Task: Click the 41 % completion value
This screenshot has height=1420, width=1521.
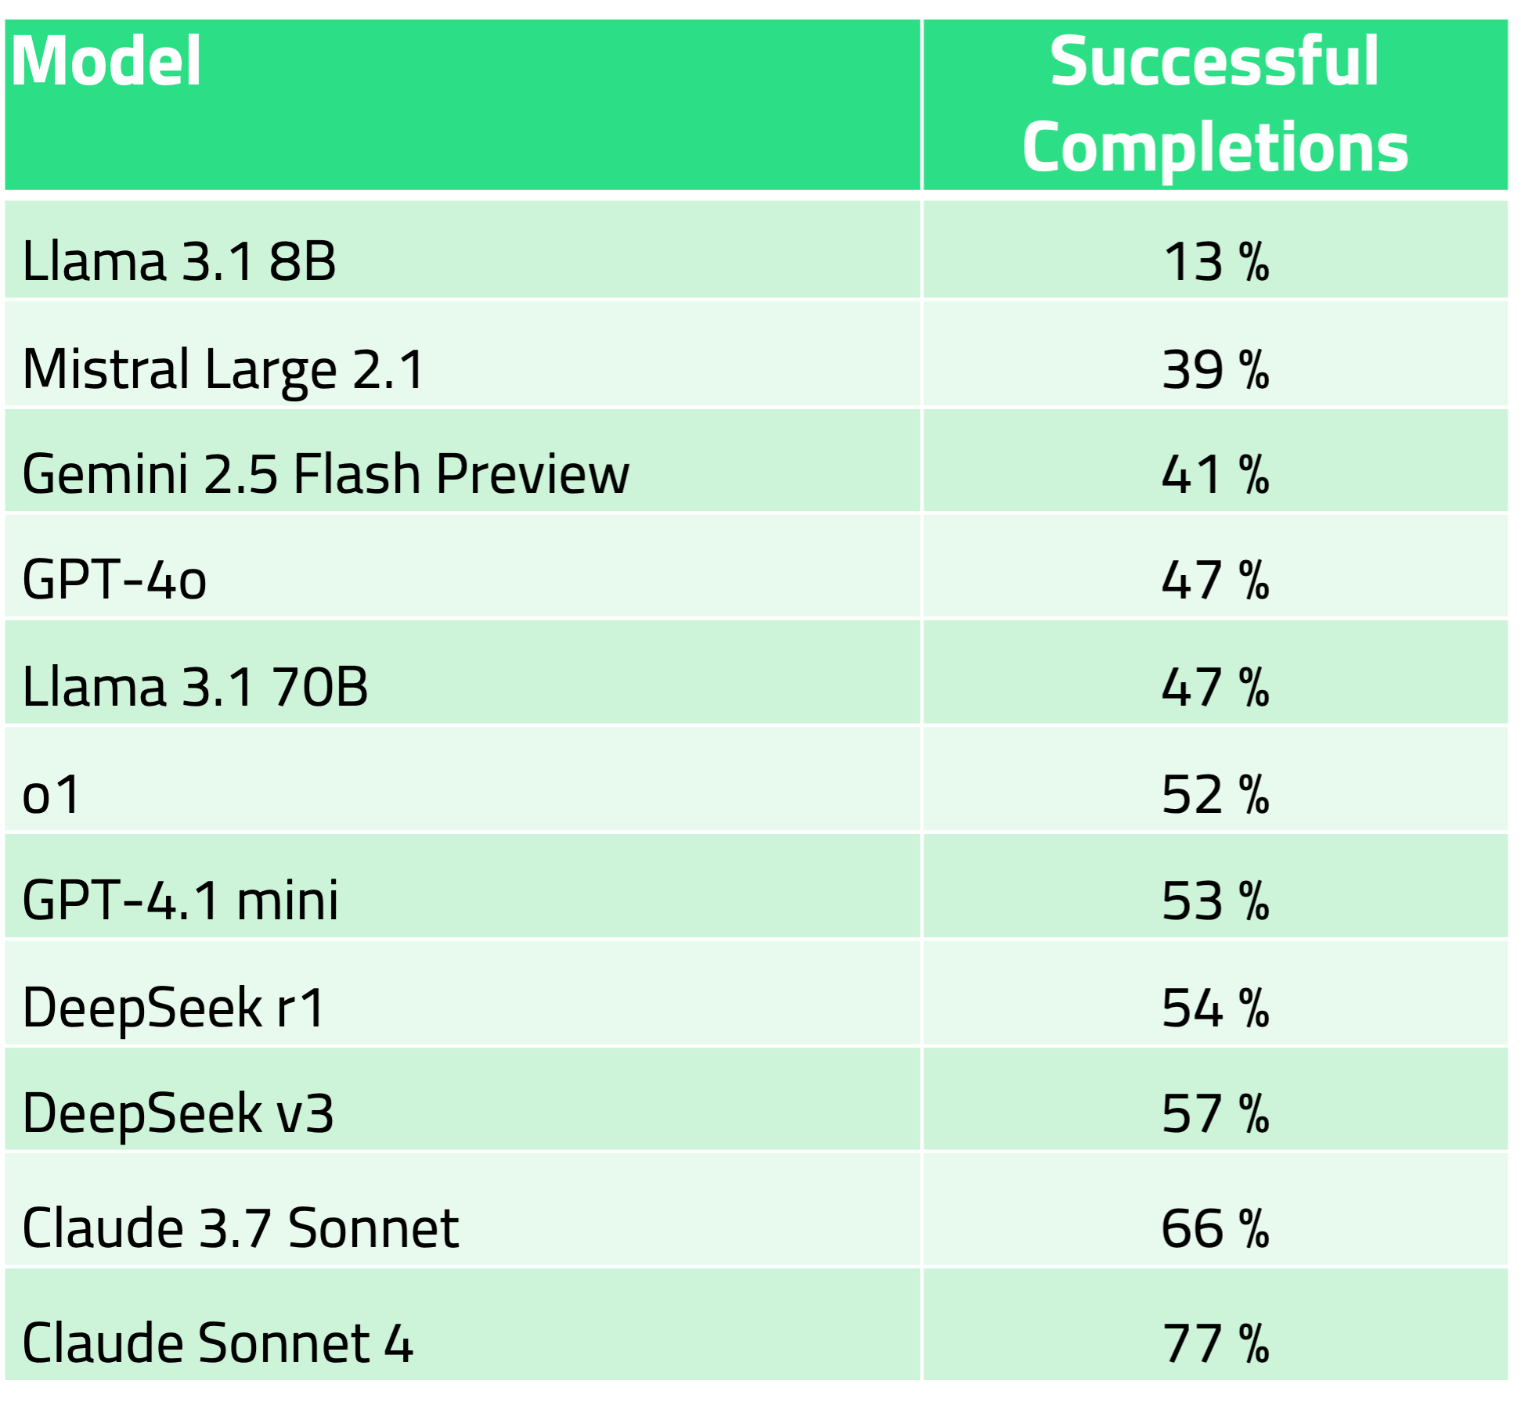Action: click(1215, 474)
